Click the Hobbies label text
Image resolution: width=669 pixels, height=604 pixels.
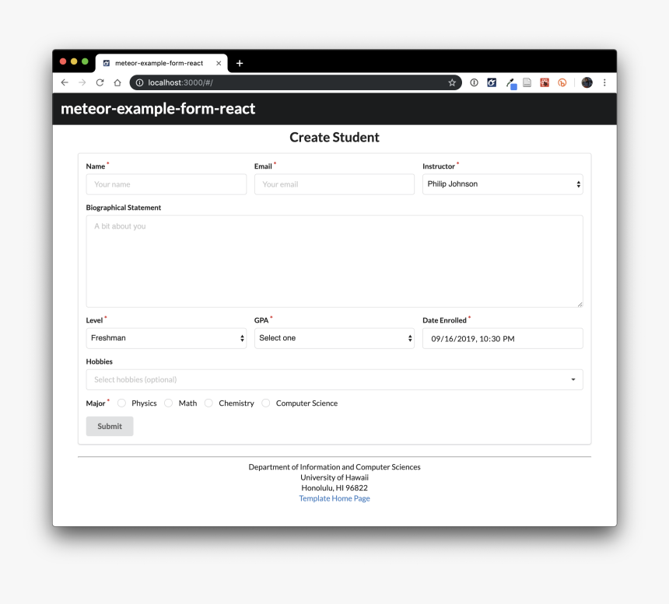(100, 362)
